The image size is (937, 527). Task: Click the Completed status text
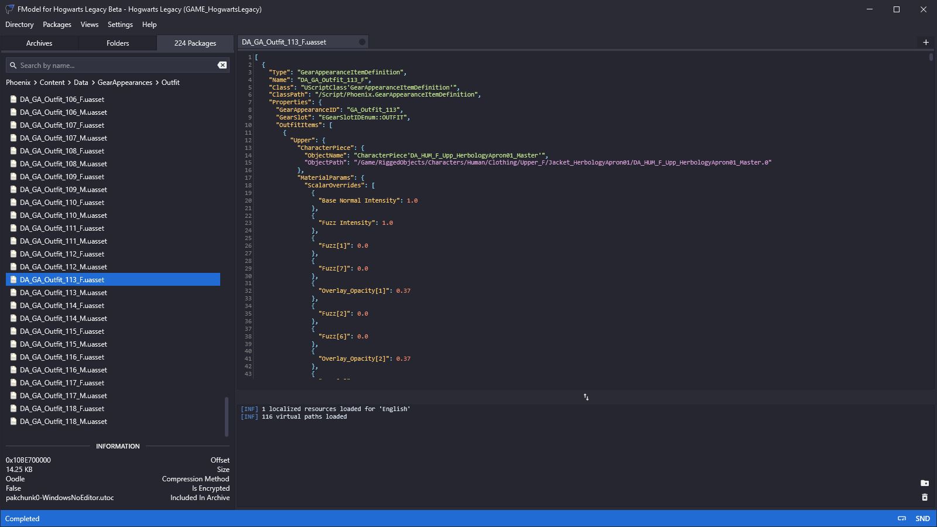pyautogui.click(x=22, y=519)
